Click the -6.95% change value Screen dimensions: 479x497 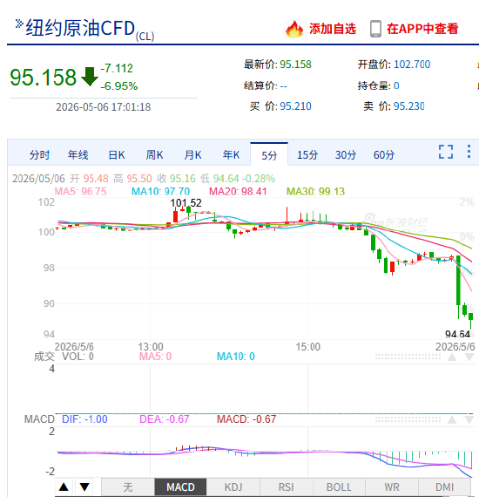119,86
